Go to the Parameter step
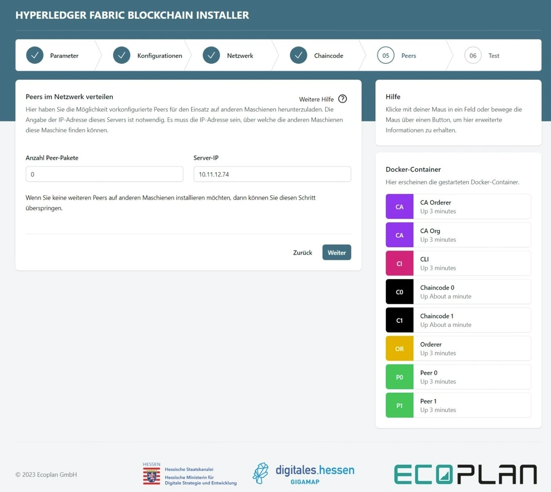 [53, 56]
